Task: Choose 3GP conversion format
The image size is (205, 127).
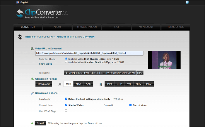Action: 119,84
